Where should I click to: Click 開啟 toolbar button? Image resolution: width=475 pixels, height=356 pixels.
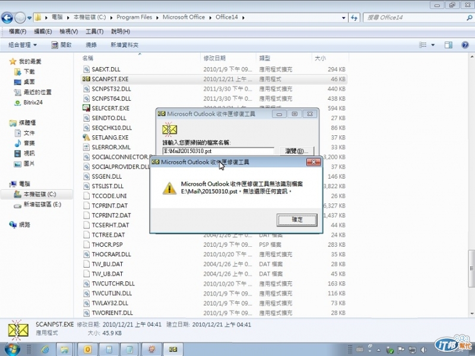pos(62,45)
